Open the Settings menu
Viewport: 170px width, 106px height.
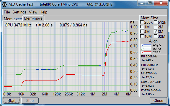(19, 12)
